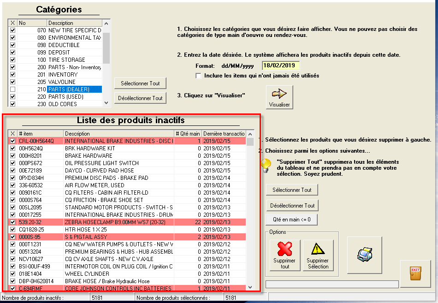Enable 'Inclure les items jamais utilisés' checkbox

click(x=199, y=76)
